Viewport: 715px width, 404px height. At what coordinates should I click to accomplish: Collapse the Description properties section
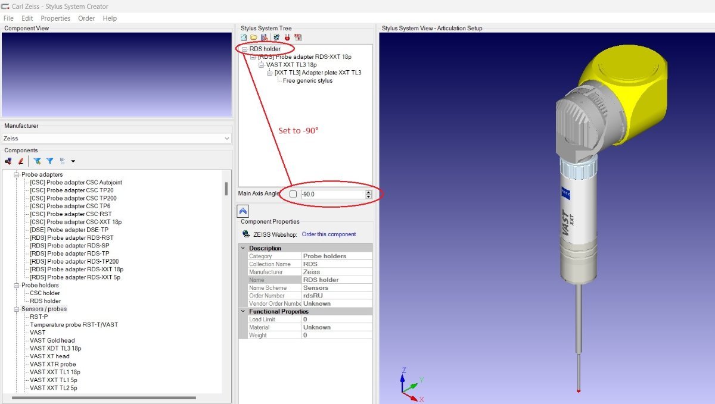point(243,248)
